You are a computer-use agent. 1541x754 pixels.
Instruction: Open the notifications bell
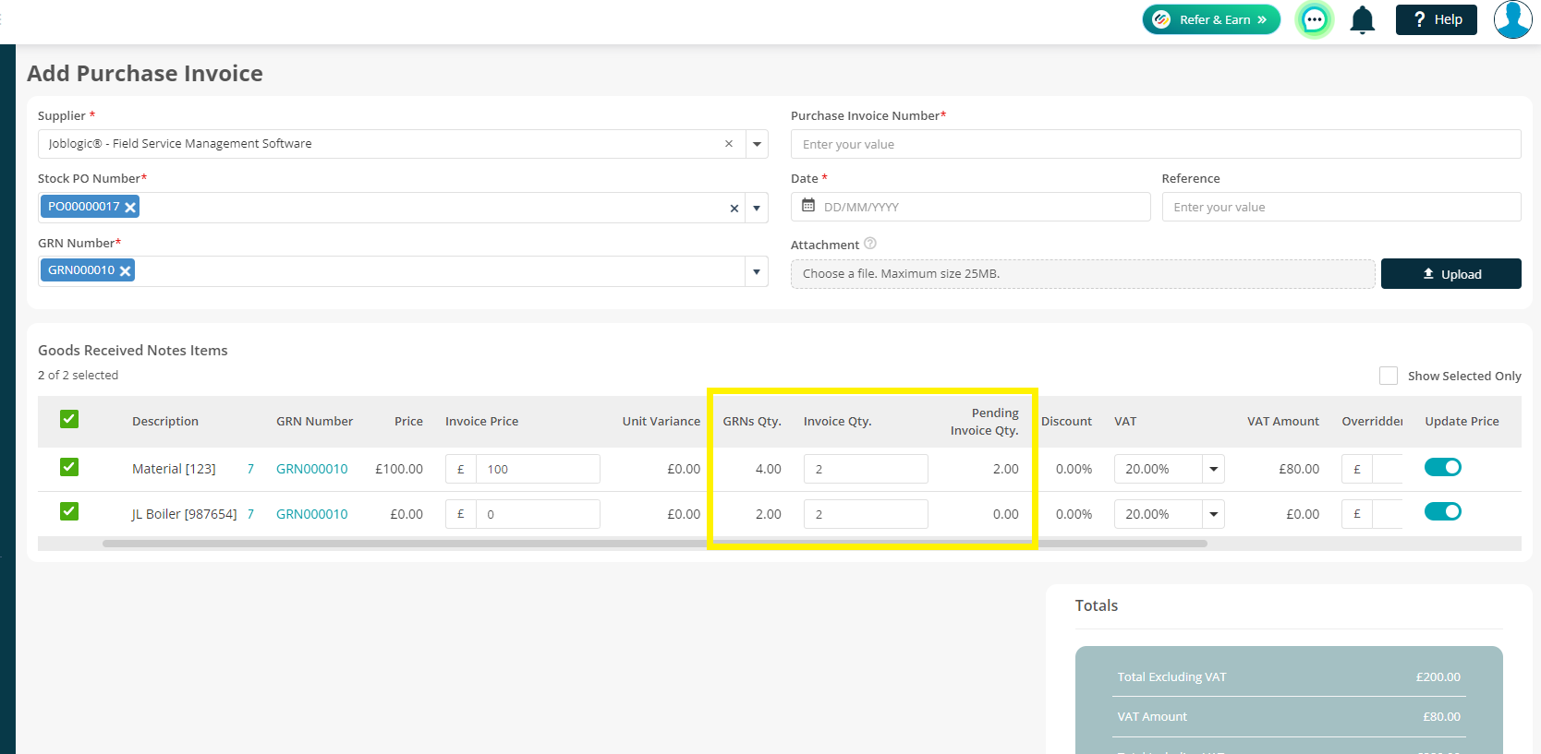point(1363,19)
